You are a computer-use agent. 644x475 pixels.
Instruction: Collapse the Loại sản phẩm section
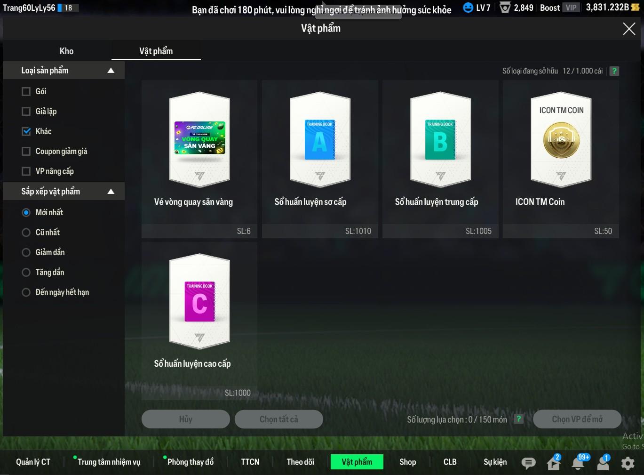(x=111, y=71)
